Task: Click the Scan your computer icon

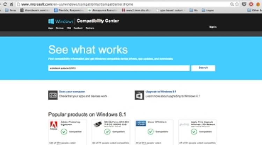Action: click(x=53, y=95)
